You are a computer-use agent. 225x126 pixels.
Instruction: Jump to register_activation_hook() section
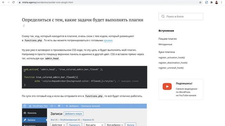[172, 57]
